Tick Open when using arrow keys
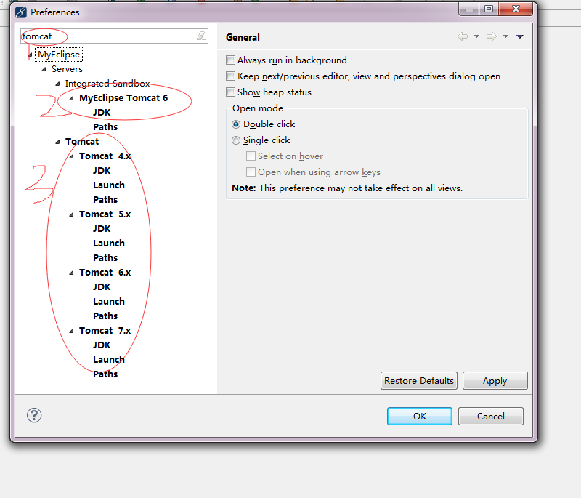 point(251,172)
